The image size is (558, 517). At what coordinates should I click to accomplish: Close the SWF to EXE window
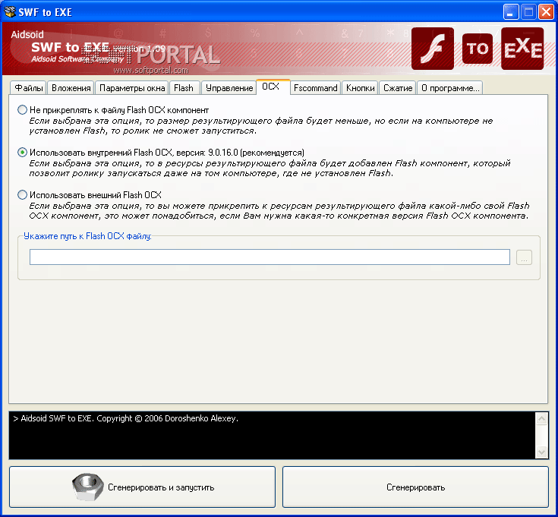click(547, 12)
